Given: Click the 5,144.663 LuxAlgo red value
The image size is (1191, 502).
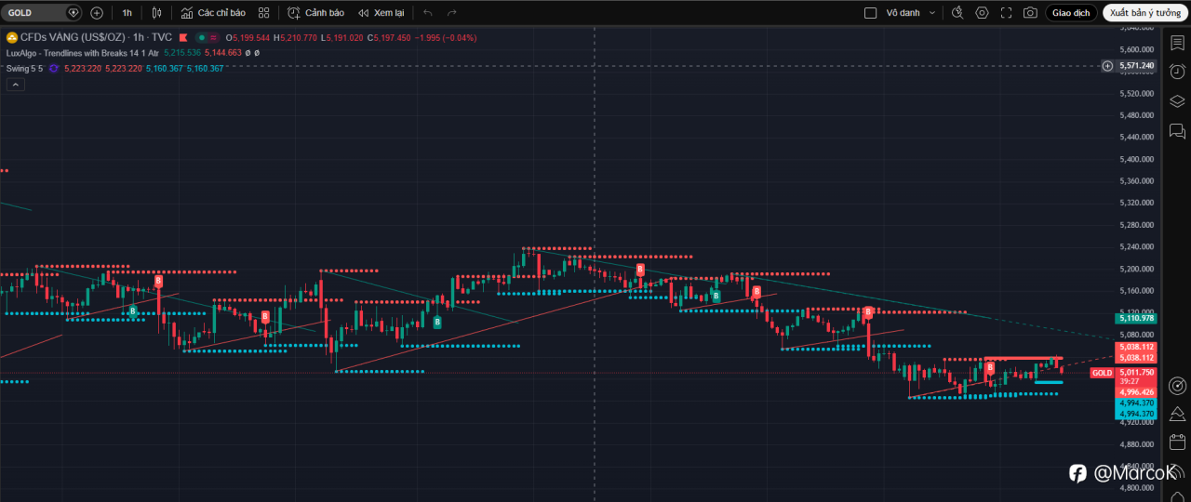Looking at the screenshot, I should click(x=223, y=53).
